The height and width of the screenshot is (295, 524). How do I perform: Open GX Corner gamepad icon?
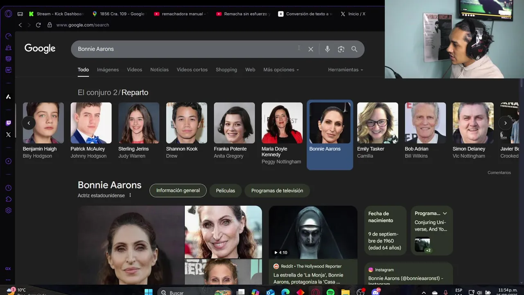pyautogui.click(x=20, y=14)
